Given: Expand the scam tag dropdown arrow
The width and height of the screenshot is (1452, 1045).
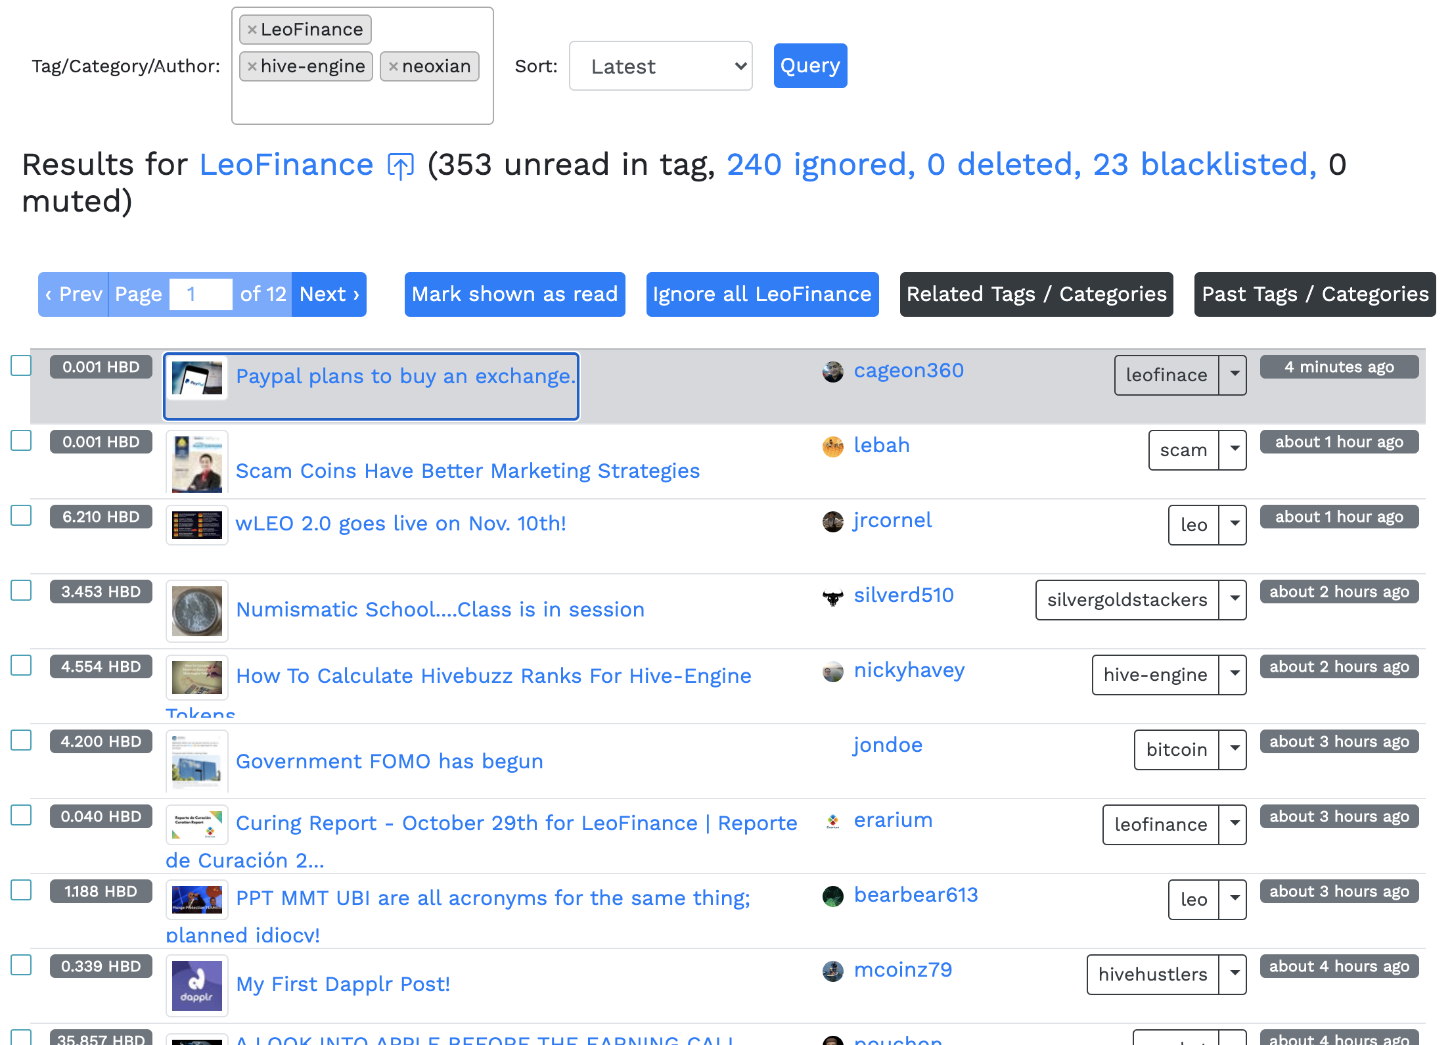Looking at the screenshot, I should (x=1233, y=450).
